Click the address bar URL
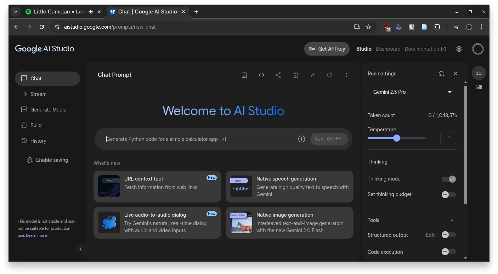Image resolution: width=498 pixels, height=274 pixels. click(x=110, y=27)
